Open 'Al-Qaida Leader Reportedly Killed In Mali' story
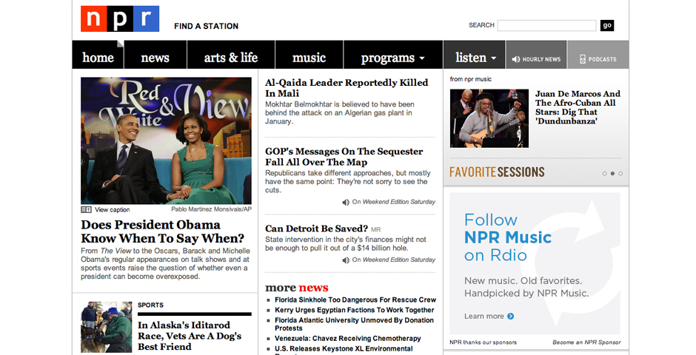The height and width of the screenshot is (355, 696). [347, 88]
